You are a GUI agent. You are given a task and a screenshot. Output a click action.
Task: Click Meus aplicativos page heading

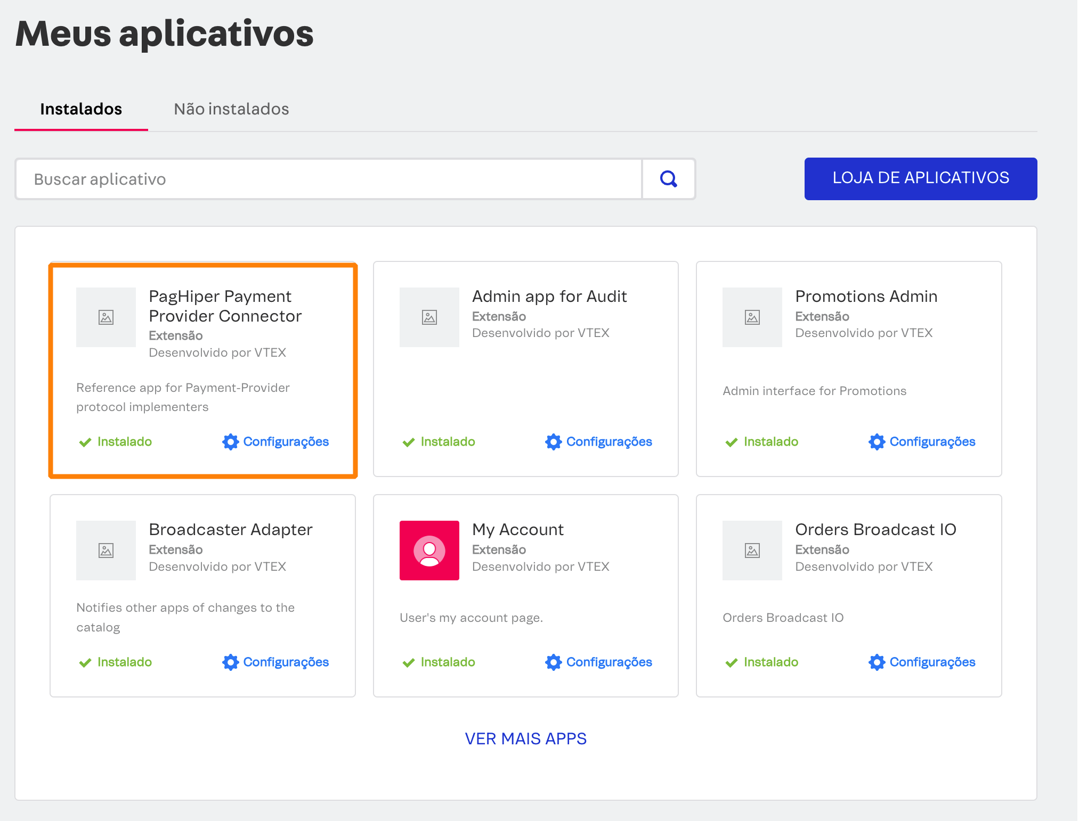coord(165,34)
